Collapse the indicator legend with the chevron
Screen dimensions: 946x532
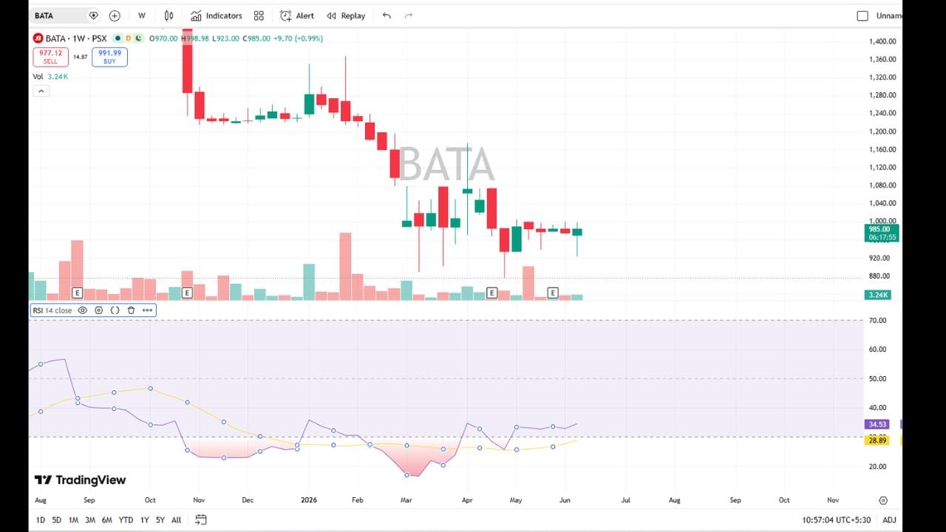[41, 92]
